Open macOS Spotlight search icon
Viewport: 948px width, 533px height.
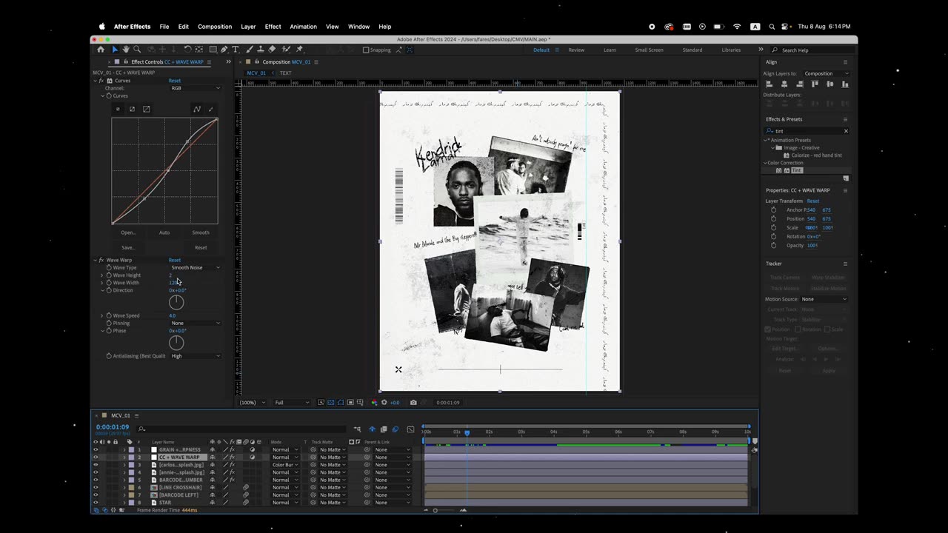772,27
